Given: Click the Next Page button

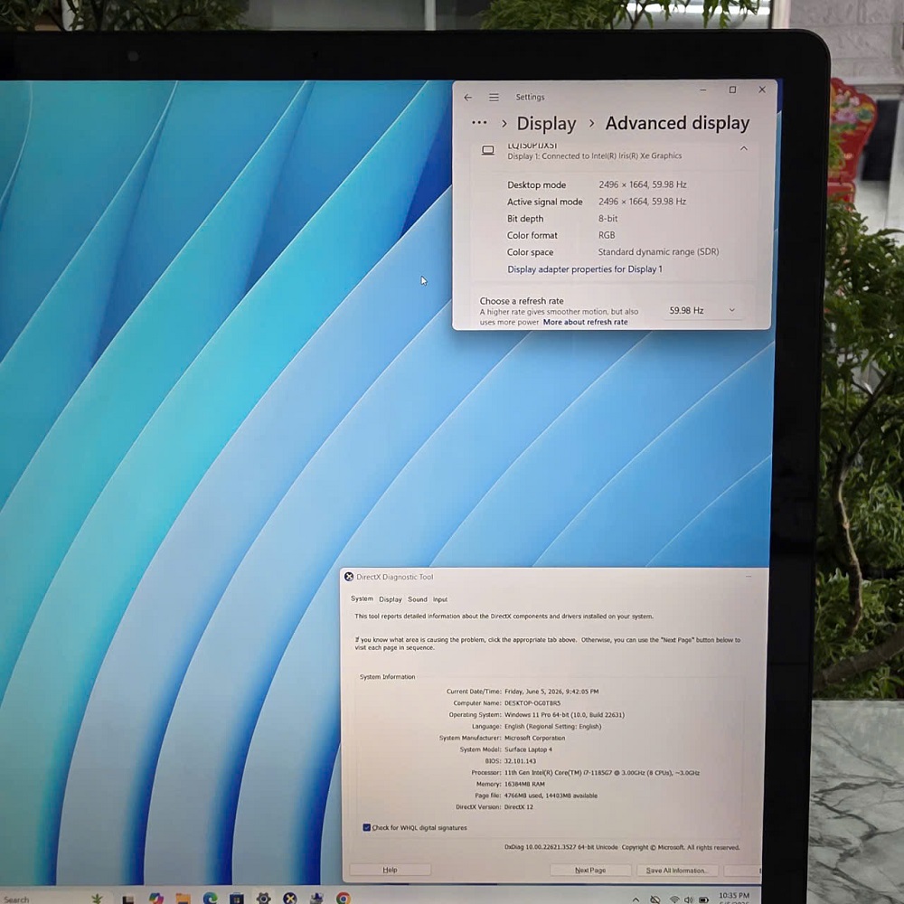Looking at the screenshot, I should click(590, 870).
